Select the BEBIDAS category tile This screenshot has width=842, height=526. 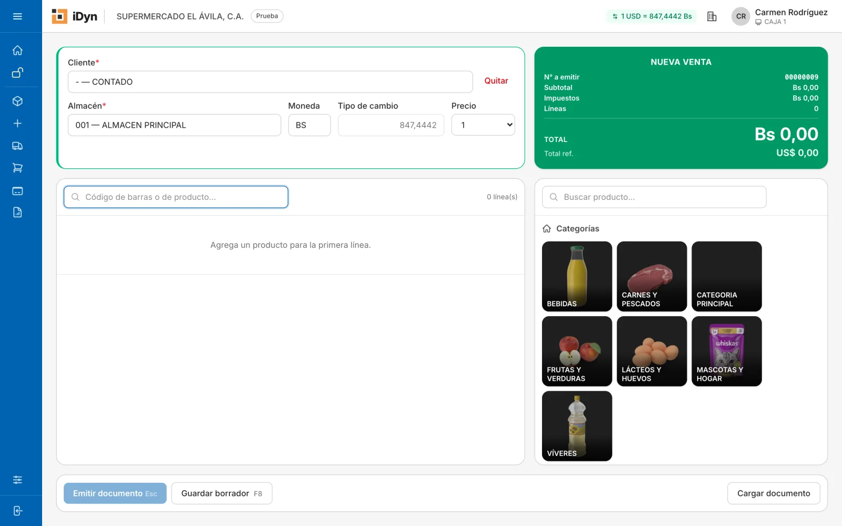click(577, 276)
